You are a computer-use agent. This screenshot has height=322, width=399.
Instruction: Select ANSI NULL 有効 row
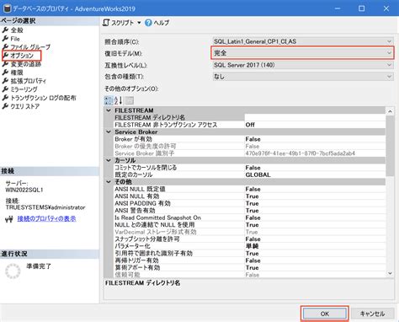pos(249,196)
